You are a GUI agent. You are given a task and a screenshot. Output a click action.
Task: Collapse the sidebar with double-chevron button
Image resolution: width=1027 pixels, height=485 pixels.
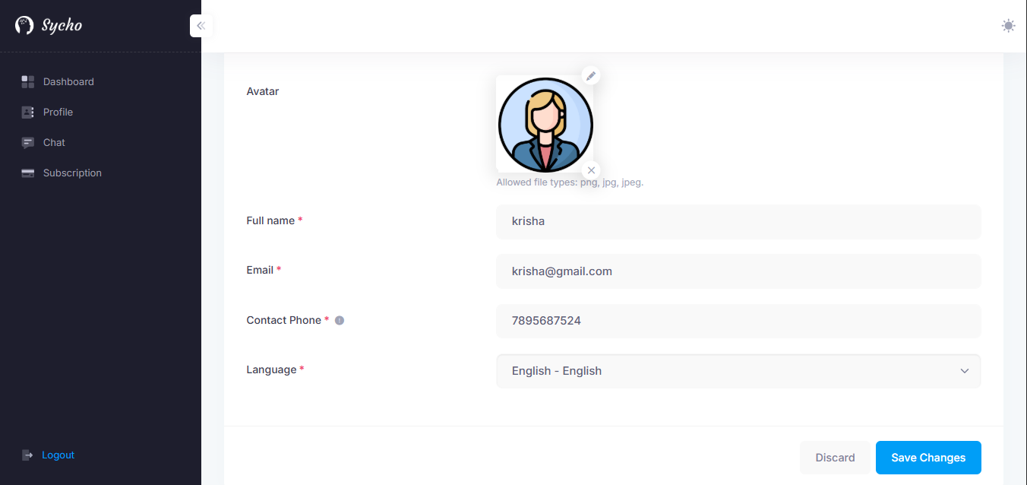(201, 26)
